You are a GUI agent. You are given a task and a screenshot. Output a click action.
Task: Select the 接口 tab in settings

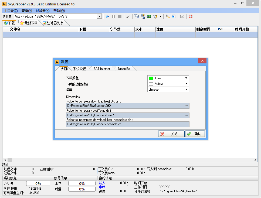pos(64,69)
